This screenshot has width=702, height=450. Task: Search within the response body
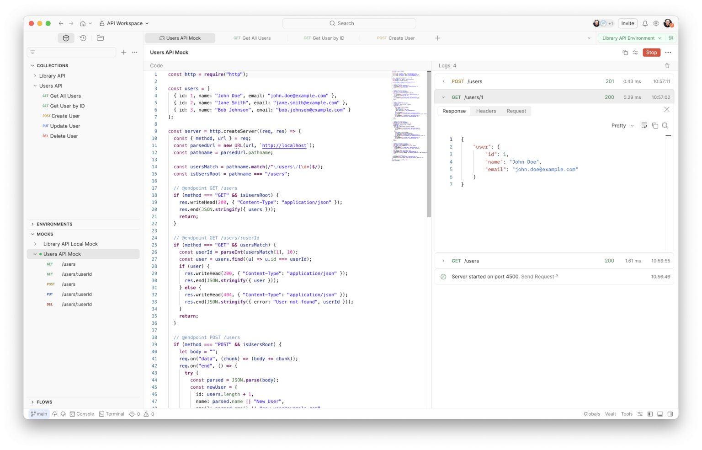[x=665, y=126]
